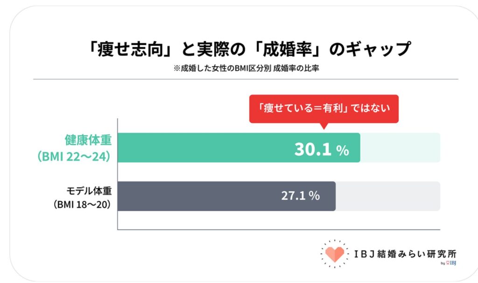Click the light green remaining bar portion
This screenshot has width=478, height=283.
400,148
